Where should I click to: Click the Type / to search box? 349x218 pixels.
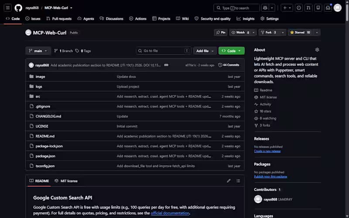coord(236,8)
